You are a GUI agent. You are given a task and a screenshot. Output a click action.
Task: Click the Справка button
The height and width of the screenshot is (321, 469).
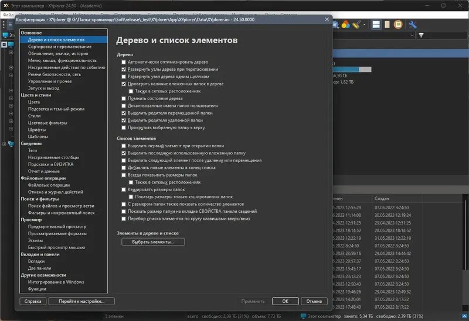33,301
